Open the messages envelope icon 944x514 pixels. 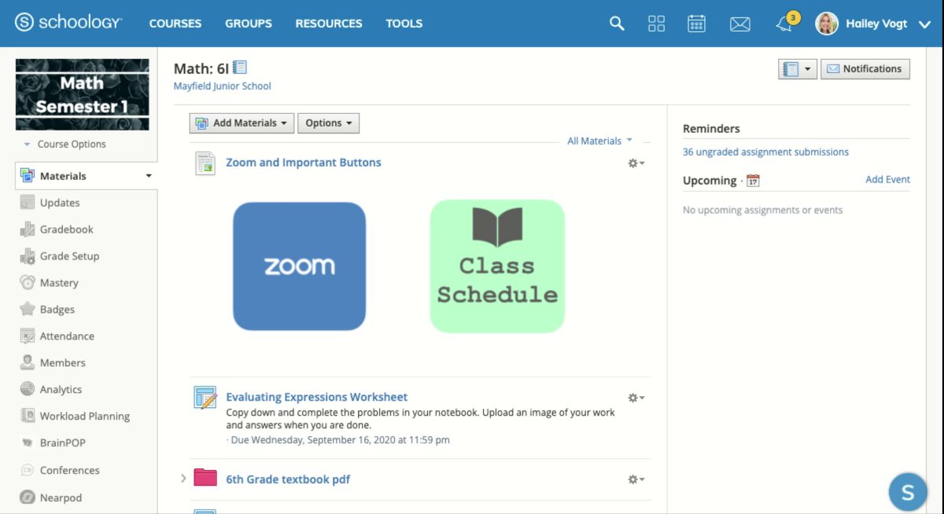(x=739, y=24)
